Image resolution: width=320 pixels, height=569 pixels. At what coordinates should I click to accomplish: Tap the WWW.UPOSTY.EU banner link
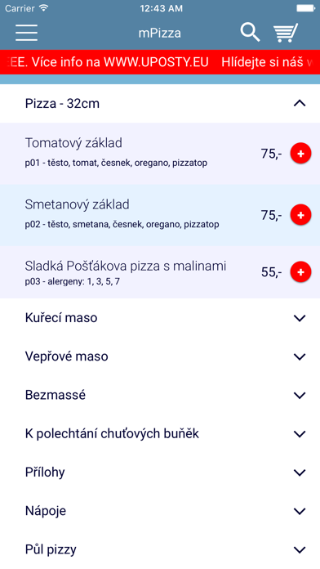pos(156,62)
